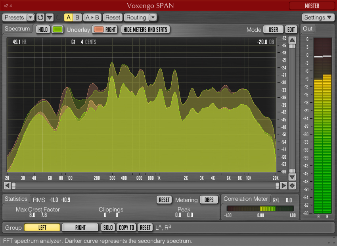Click Hide Meters and Stats button
The width and height of the screenshot is (337, 246).
point(146,29)
